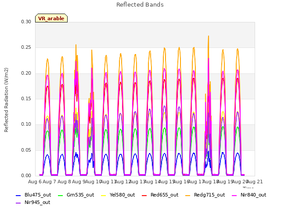The image size is (281, 211).
Task: Click the 0.25 y-axis tick label
Action: click(x=26, y=47)
